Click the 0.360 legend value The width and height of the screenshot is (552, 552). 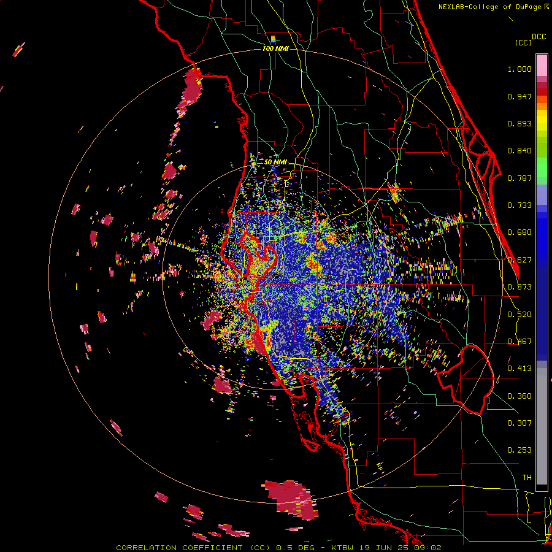519,396
